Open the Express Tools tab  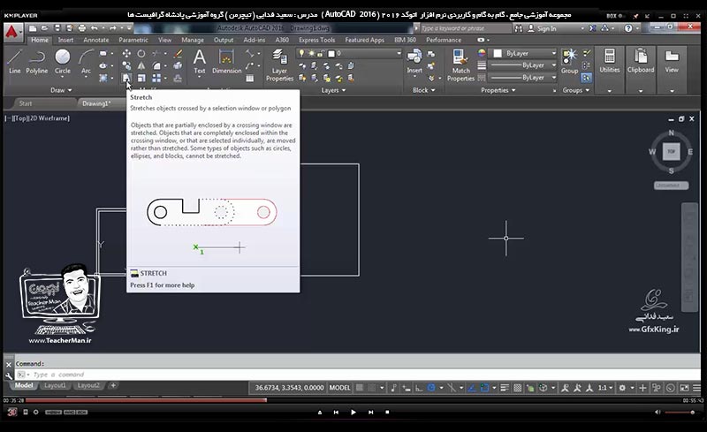click(x=316, y=40)
